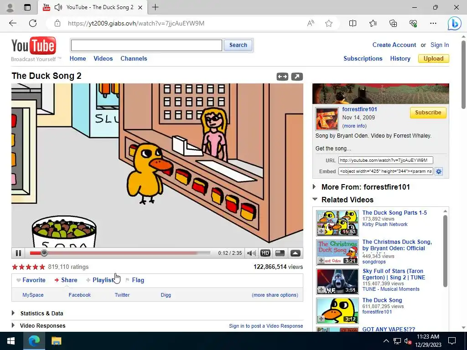Expand description with more info link

(x=354, y=126)
